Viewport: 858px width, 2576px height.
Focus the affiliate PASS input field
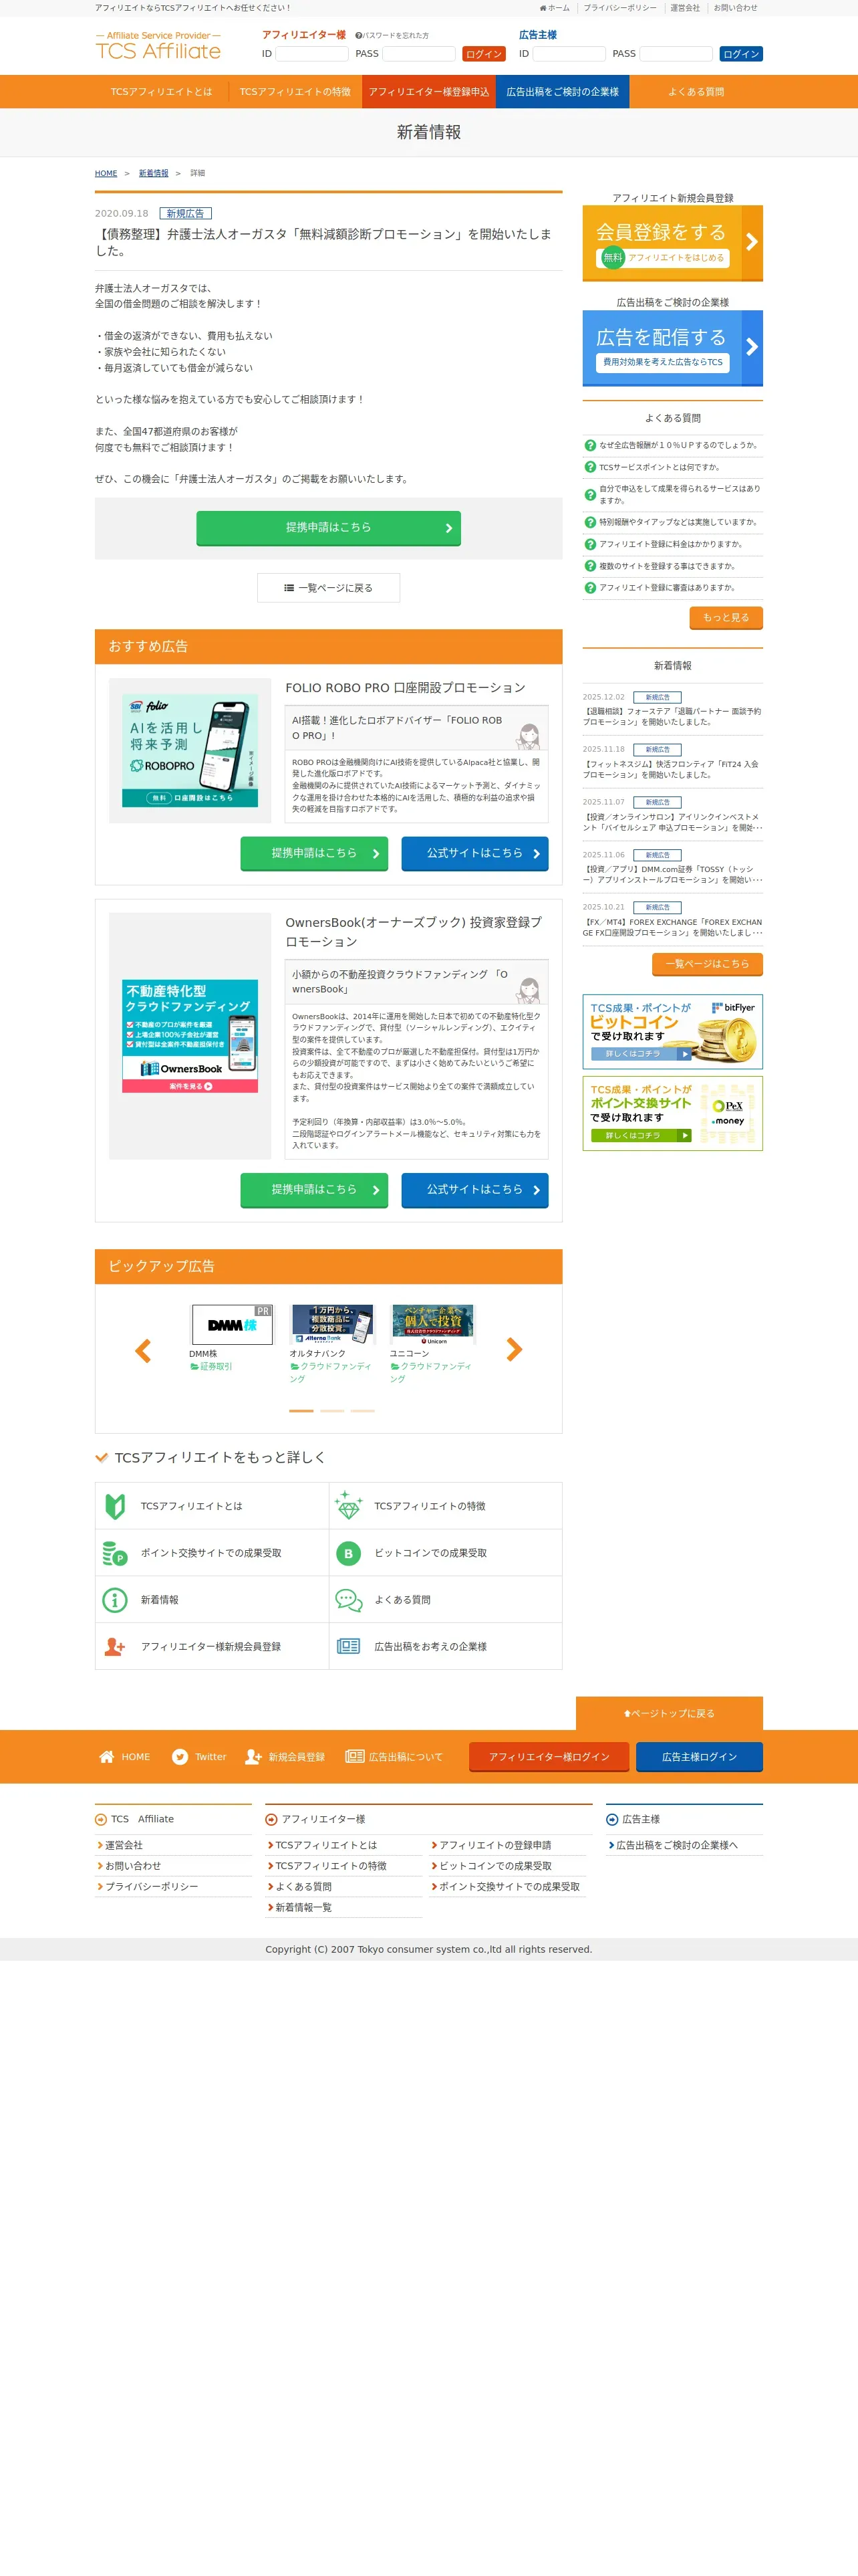(x=418, y=54)
